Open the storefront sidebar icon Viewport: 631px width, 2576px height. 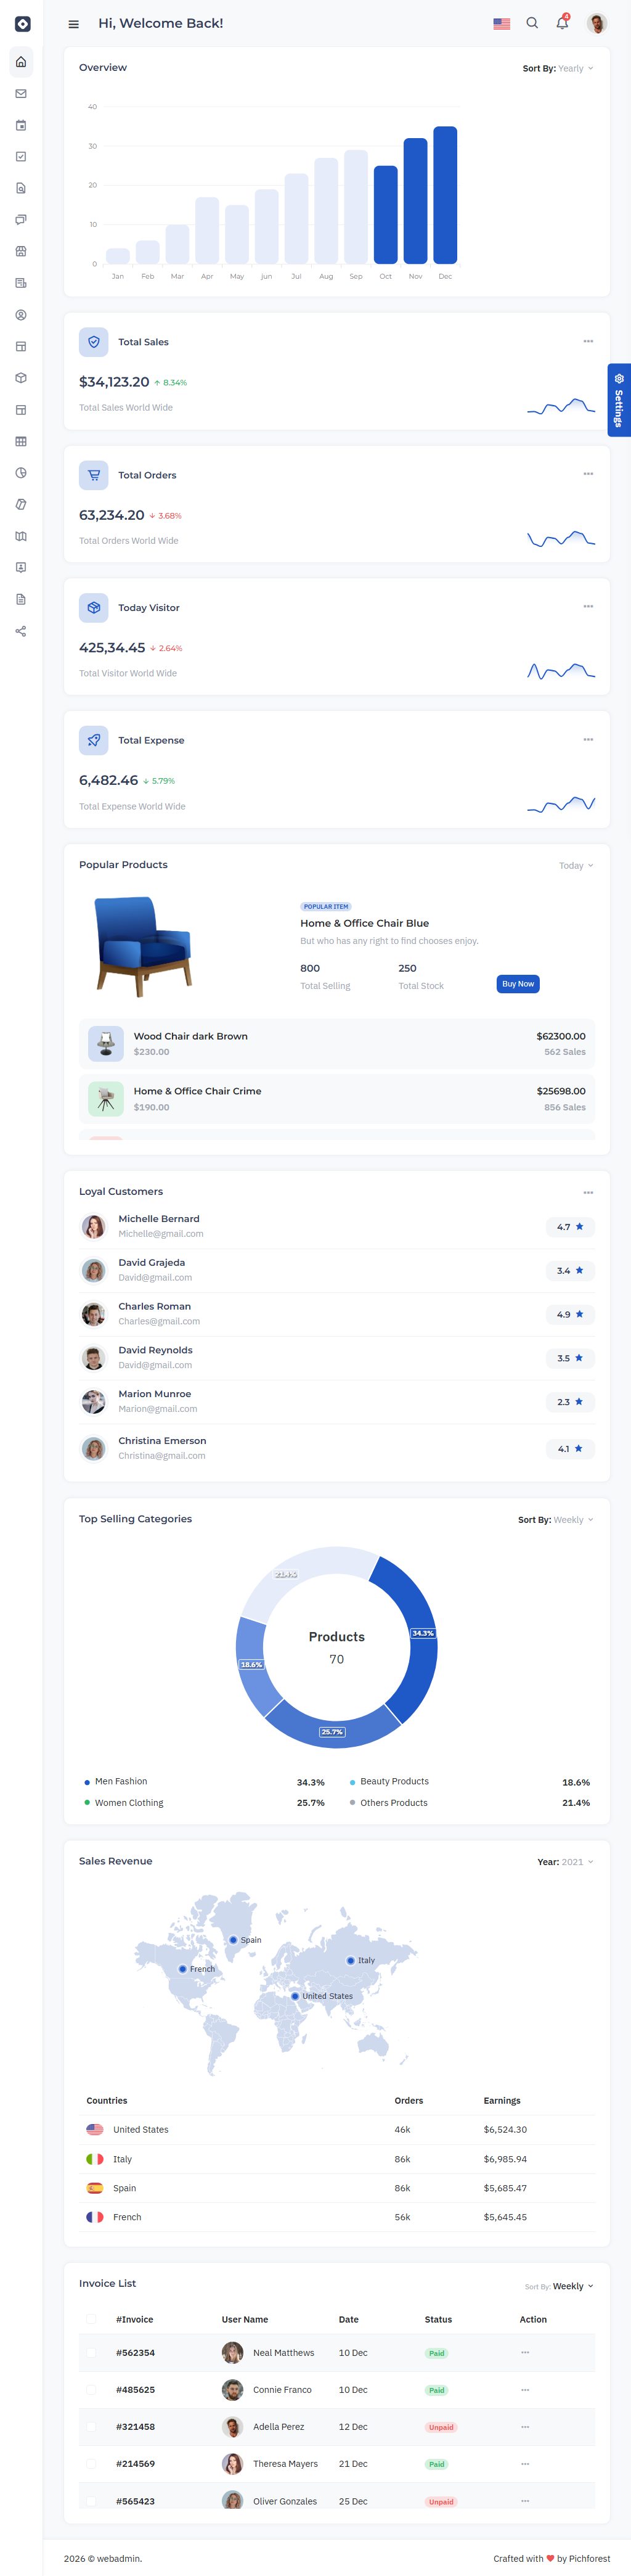point(21,251)
